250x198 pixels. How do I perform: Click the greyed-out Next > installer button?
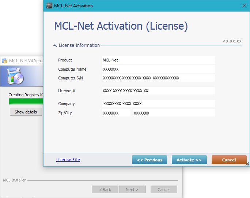[x=132, y=190]
